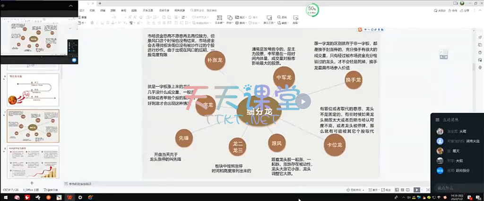Add a new slide with the plus button
Image resolution: width=484 pixels, height=201 pixels.
click(32, 183)
